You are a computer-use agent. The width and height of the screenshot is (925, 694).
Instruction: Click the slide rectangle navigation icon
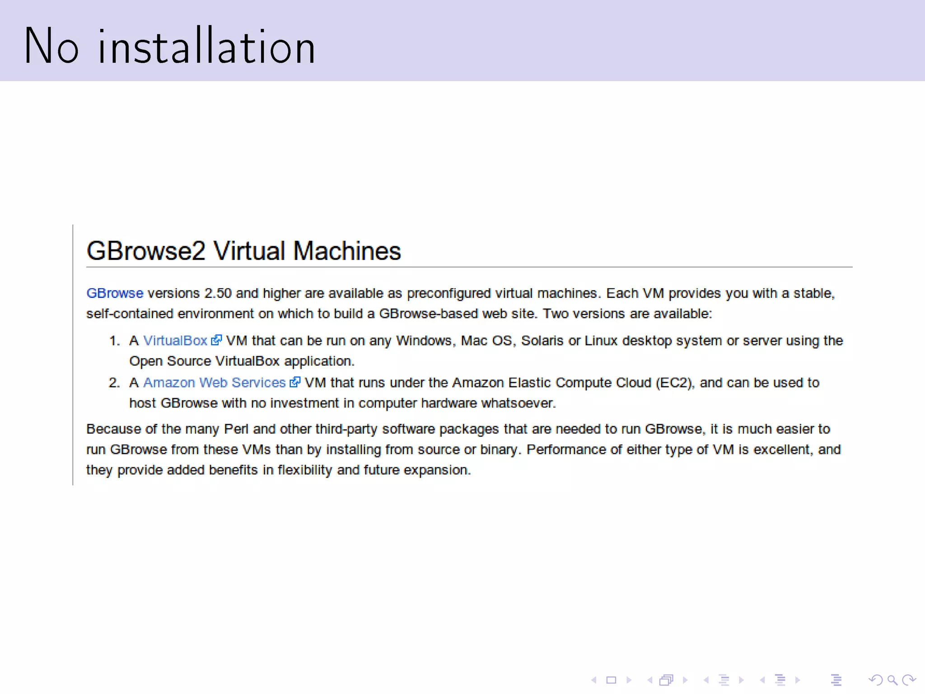click(611, 680)
